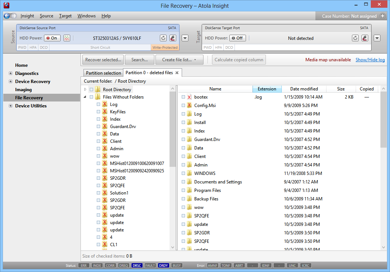This screenshot has height=272, width=390.
Task: Expand the Device Utilities sidebar section
Action: tap(10, 106)
